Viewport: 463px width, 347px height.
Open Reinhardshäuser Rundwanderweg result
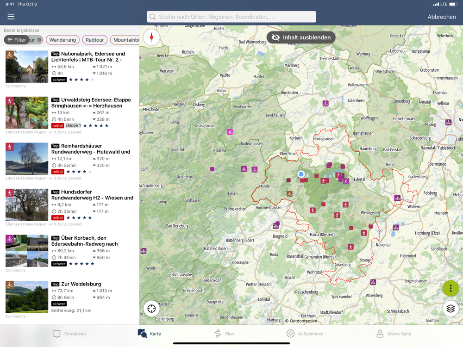pos(69,161)
